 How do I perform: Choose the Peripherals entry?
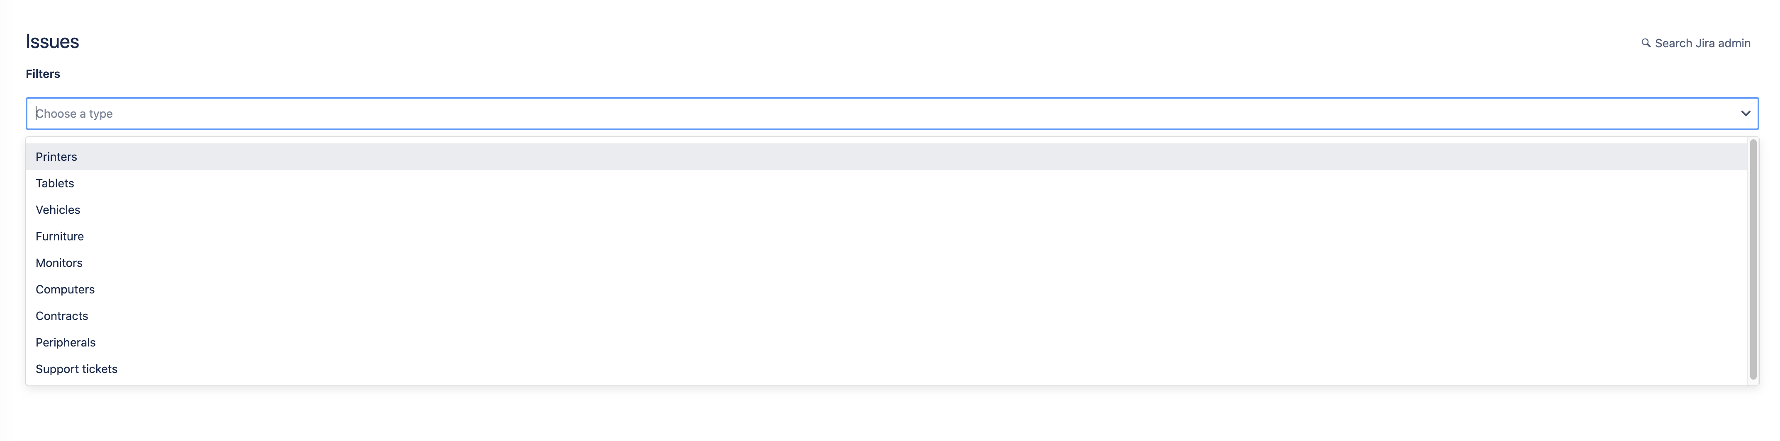(x=887, y=342)
